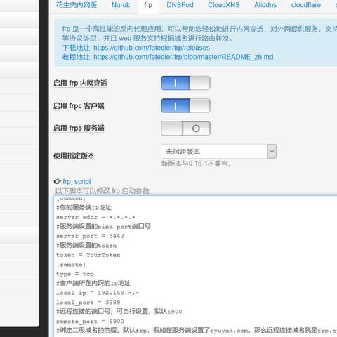Click the token = YourToken line

pyautogui.click(x=88, y=255)
